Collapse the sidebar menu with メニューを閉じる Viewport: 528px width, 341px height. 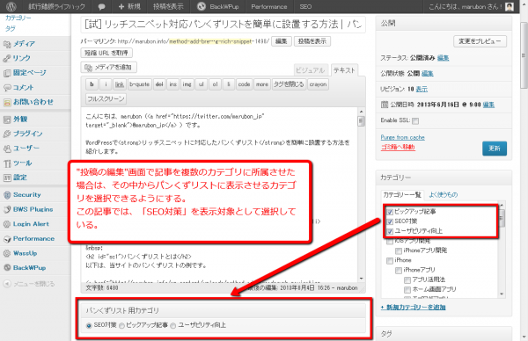click(x=29, y=284)
